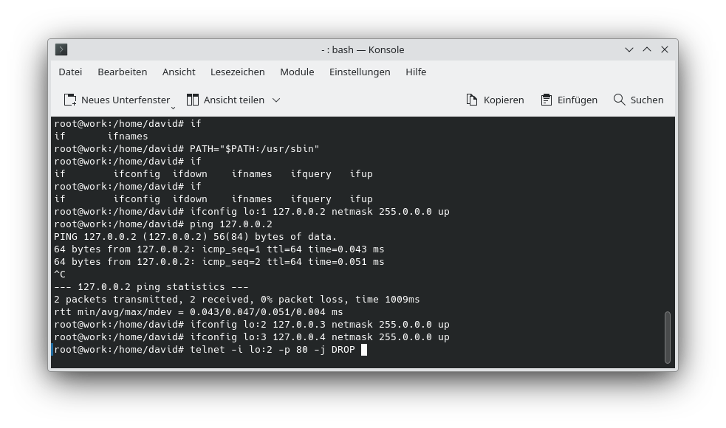Screen dimensions: 726x428
Task: Click the Kopieren clipboard icon
Action: click(x=470, y=99)
